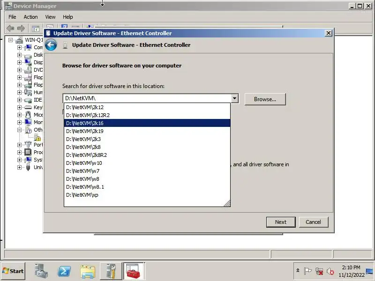
Task: Open the Action menu
Action: tap(30, 17)
